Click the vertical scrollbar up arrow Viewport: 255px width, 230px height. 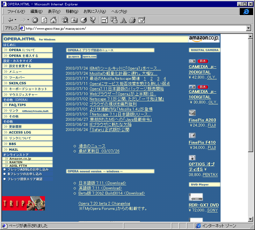(x=251, y=37)
